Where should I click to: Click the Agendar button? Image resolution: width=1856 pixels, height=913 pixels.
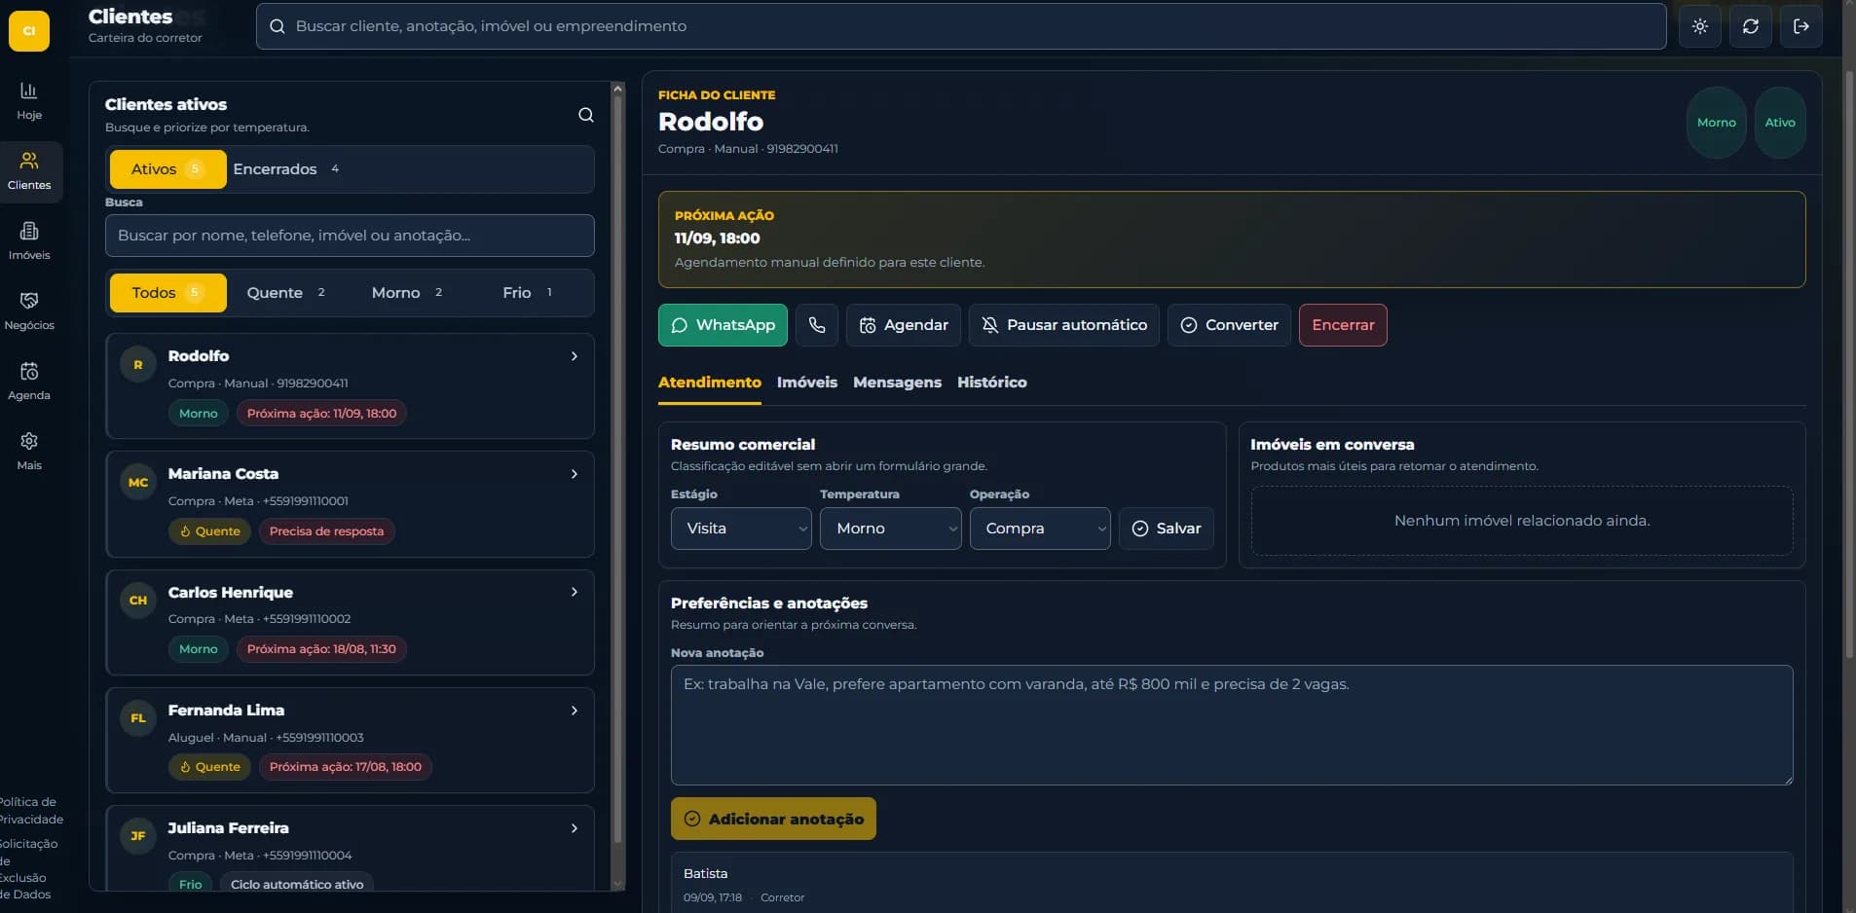click(904, 325)
